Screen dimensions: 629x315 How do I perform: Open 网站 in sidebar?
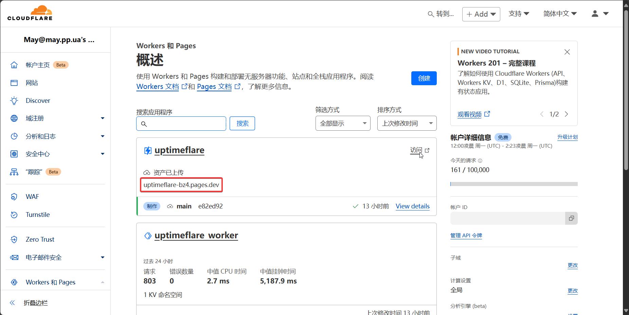(32, 83)
